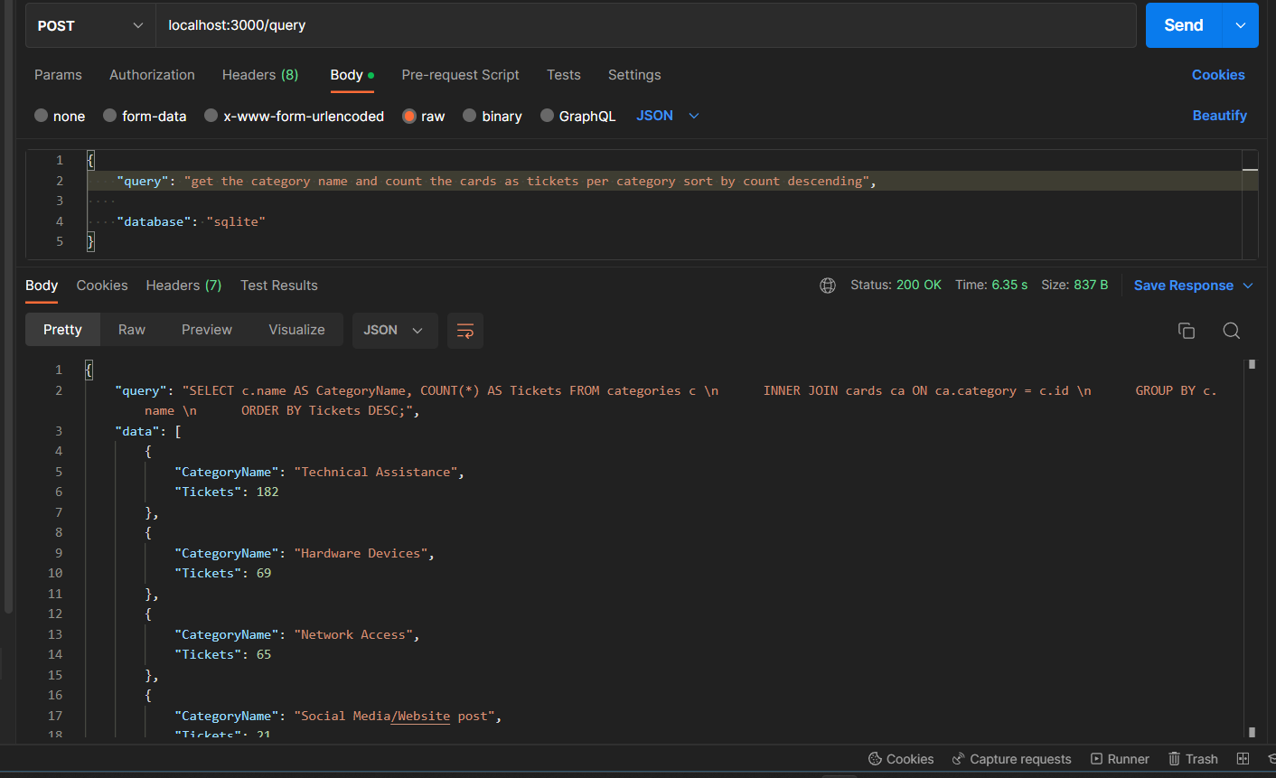Click the "Hardware Devices" value in the response
Screen dimensions: 1276x778
pyautogui.click(x=361, y=553)
